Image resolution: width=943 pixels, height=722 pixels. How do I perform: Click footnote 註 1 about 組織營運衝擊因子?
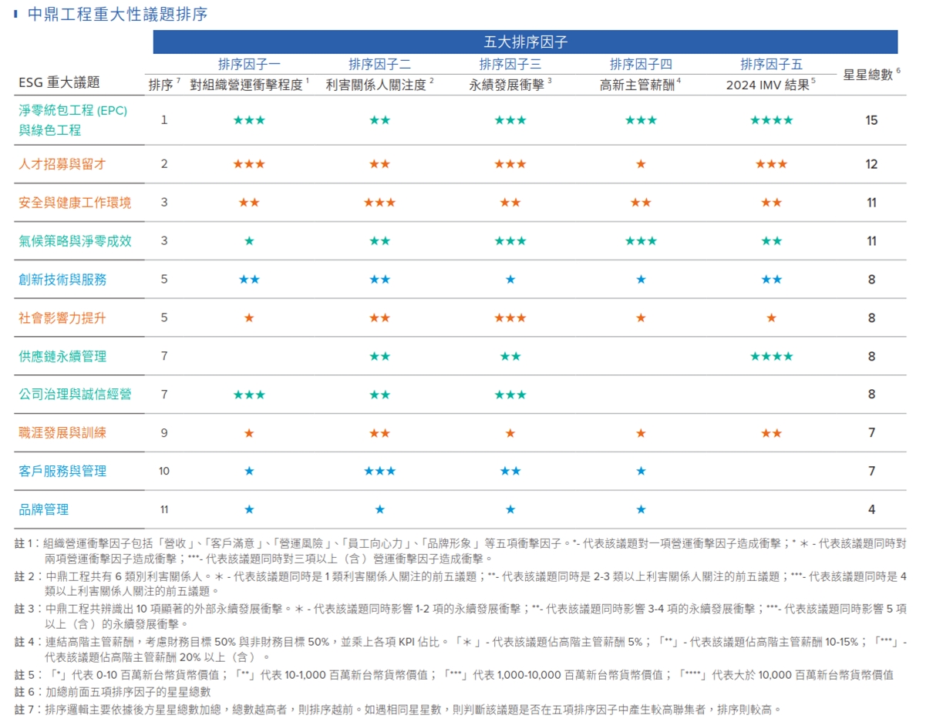(461, 551)
